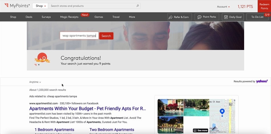View the 1,121 PTS balance

[x=245, y=7]
